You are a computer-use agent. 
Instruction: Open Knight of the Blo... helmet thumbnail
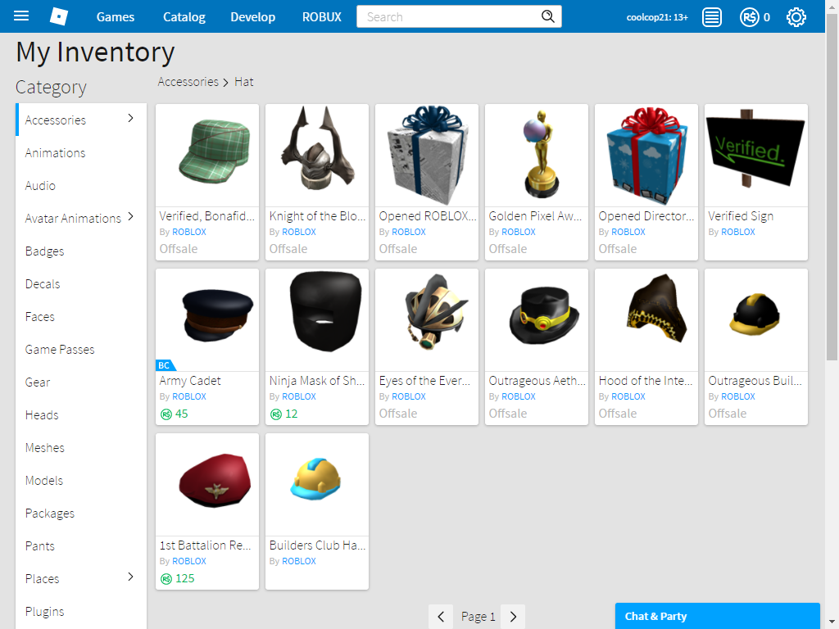point(317,155)
